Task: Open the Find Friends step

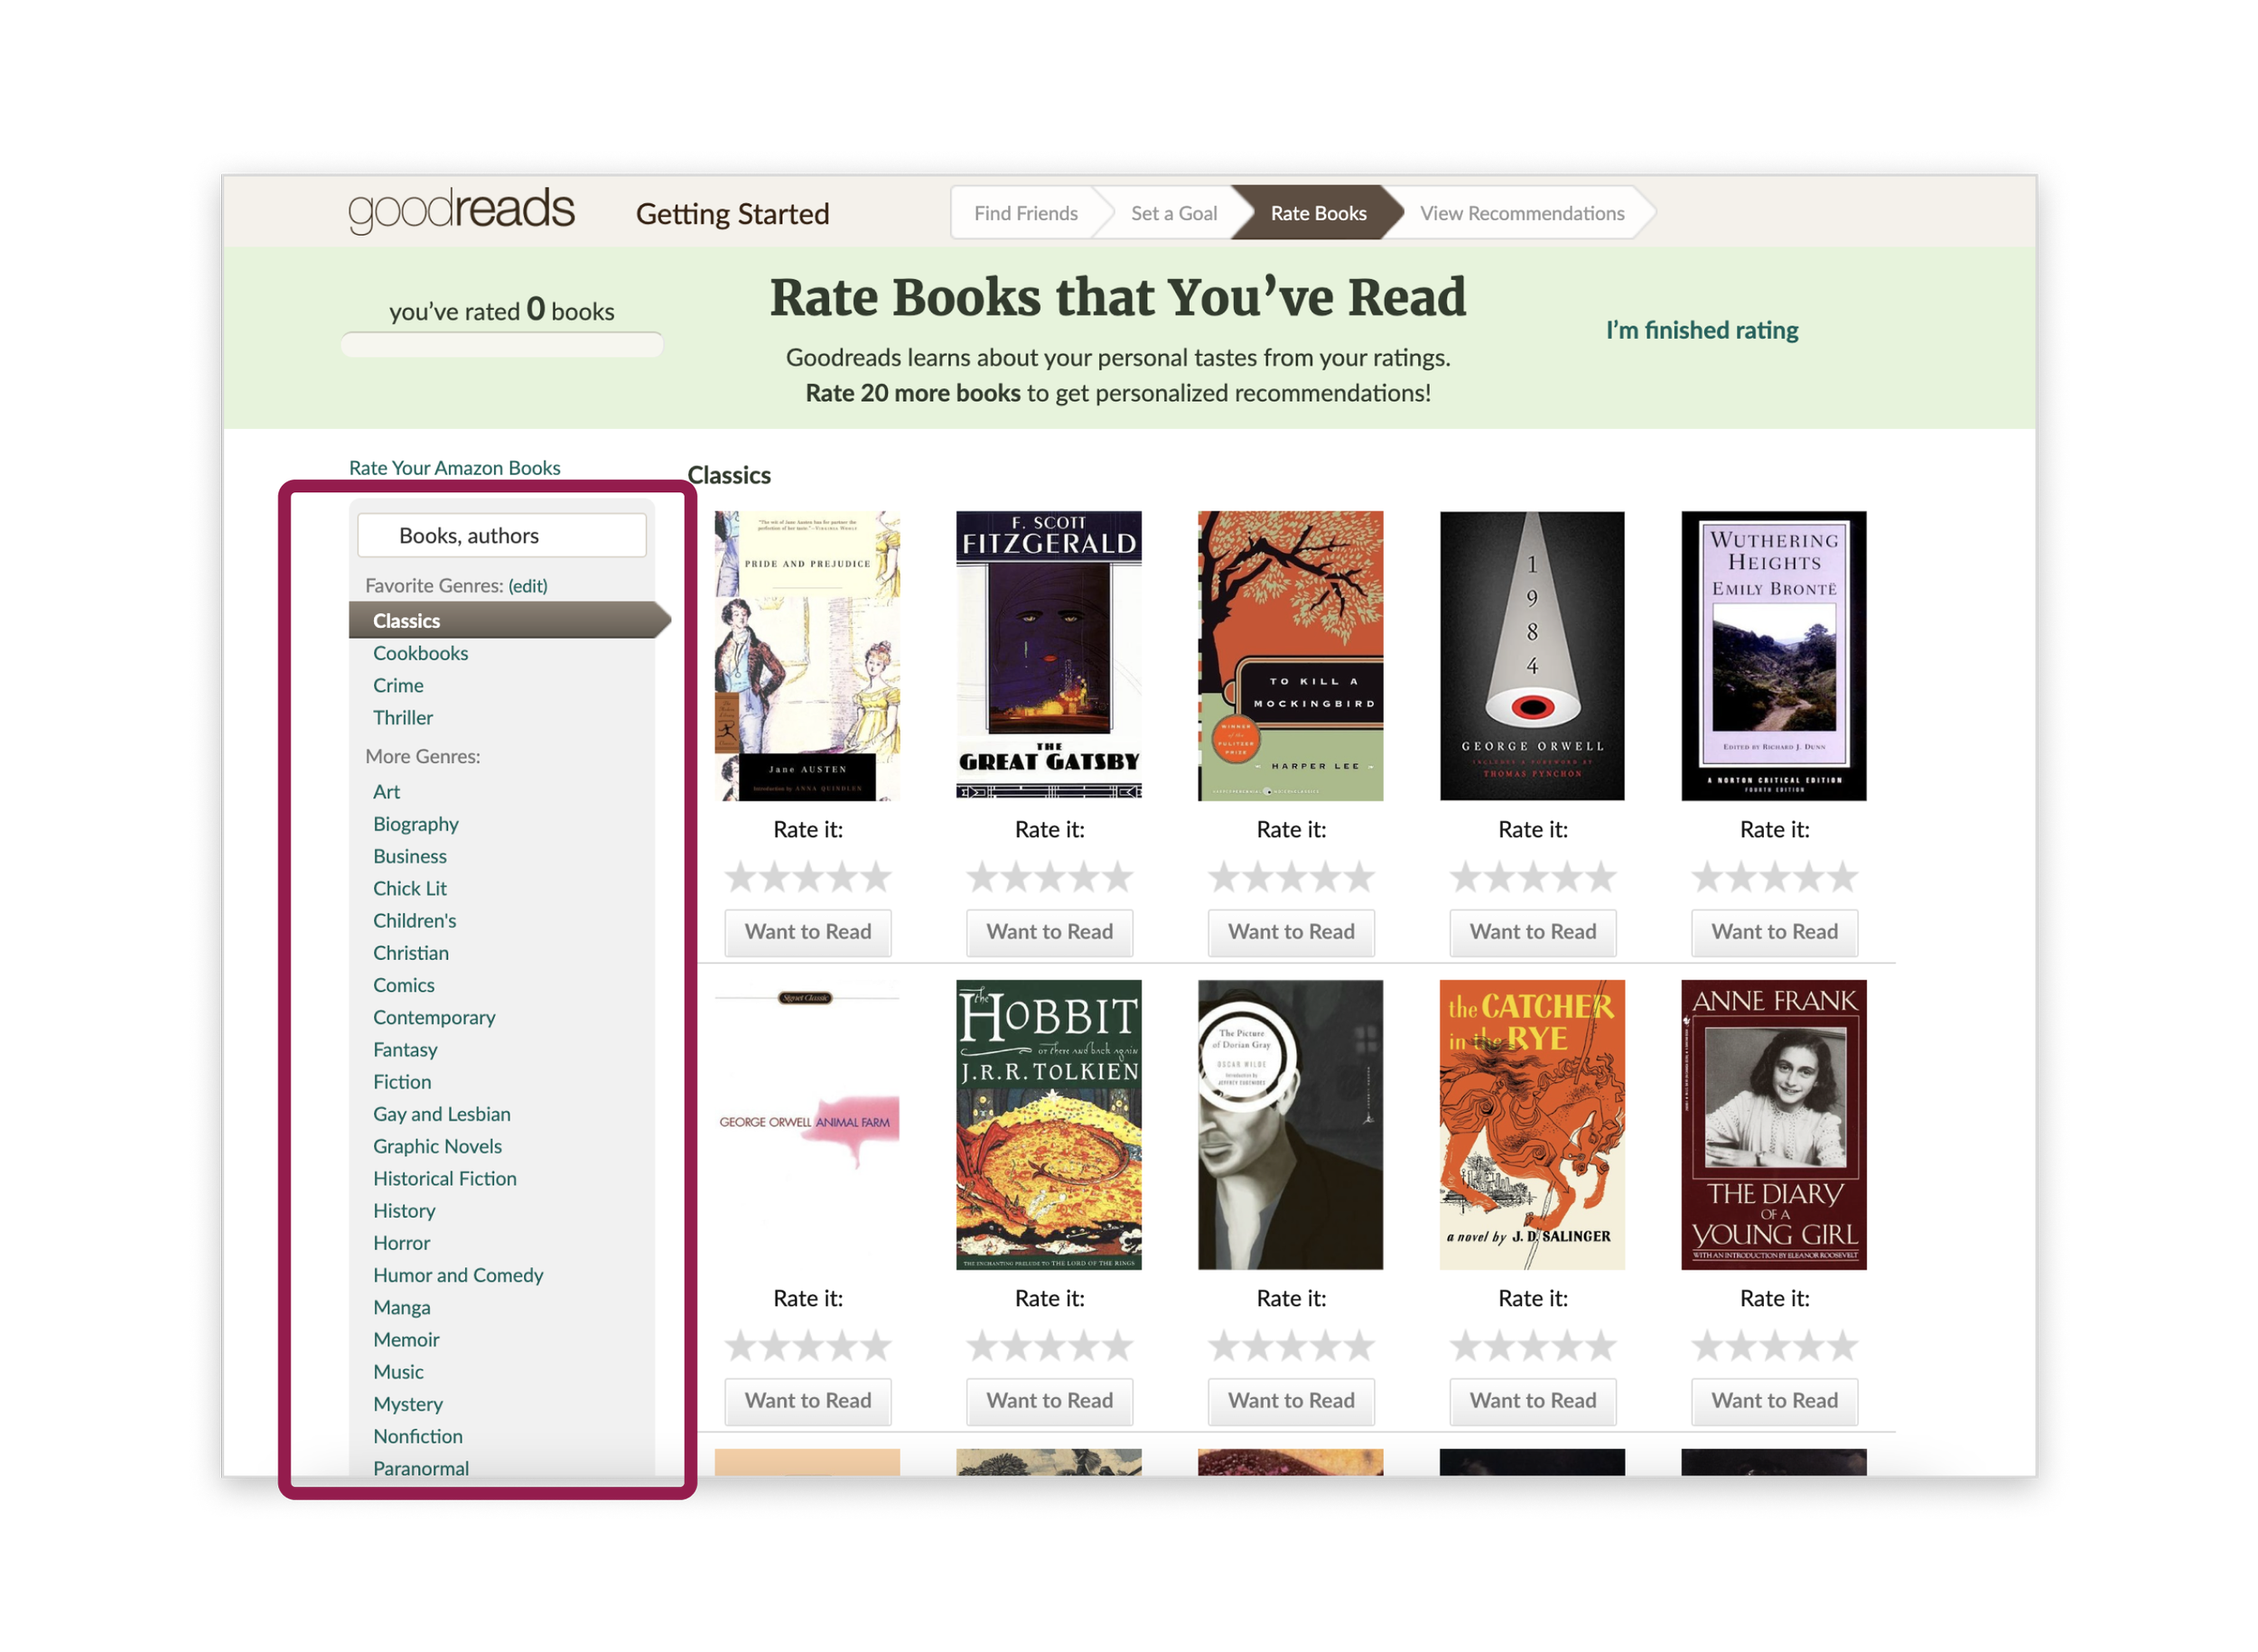Action: pos(1026,213)
